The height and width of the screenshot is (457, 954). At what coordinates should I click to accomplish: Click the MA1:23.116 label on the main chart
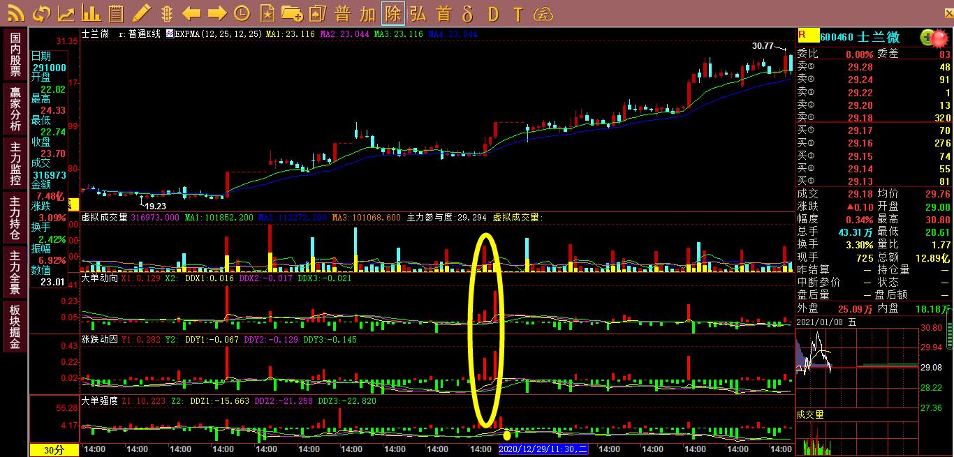click(289, 33)
